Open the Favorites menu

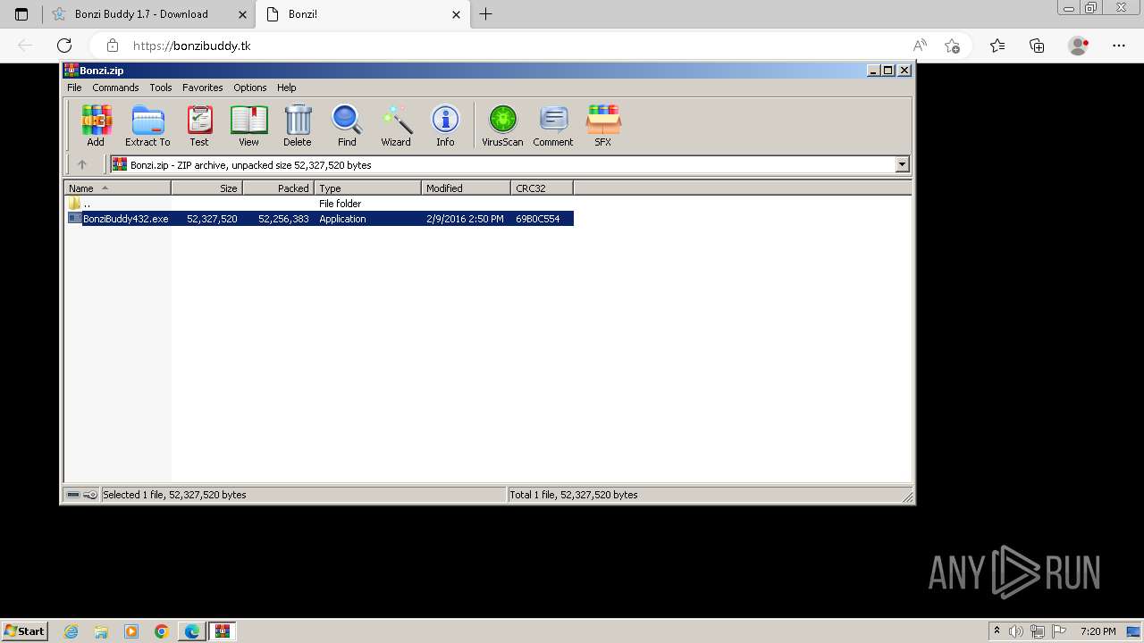pyautogui.click(x=203, y=88)
